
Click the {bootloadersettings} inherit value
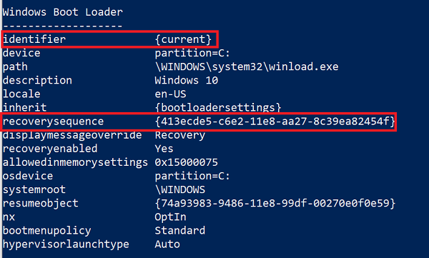pos(218,107)
